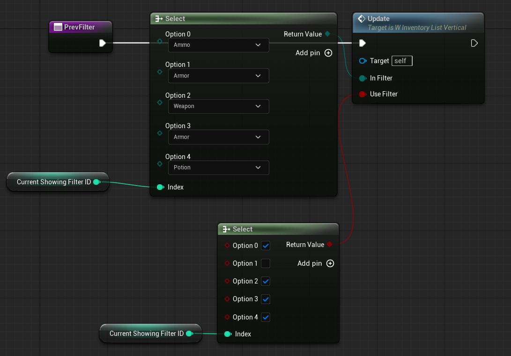The height and width of the screenshot is (356, 511).
Task: Uncheck the Option 4 checkbox
Action: point(266,317)
